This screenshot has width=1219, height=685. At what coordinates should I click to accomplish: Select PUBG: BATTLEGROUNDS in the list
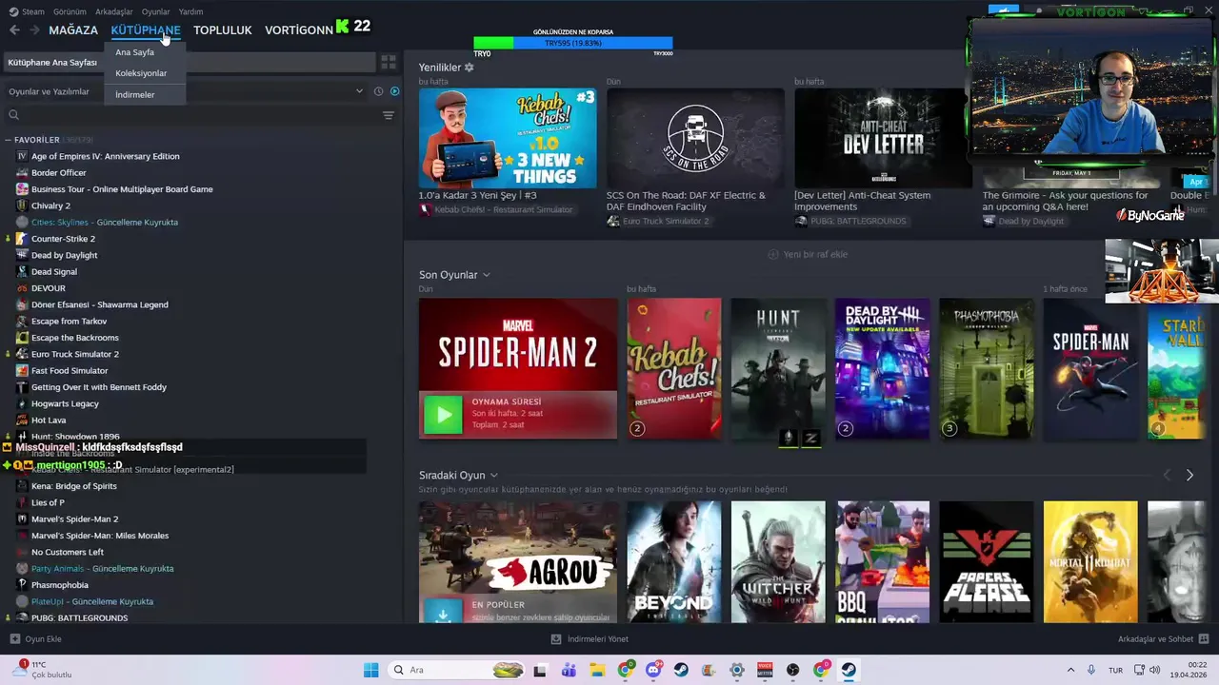coord(79,617)
